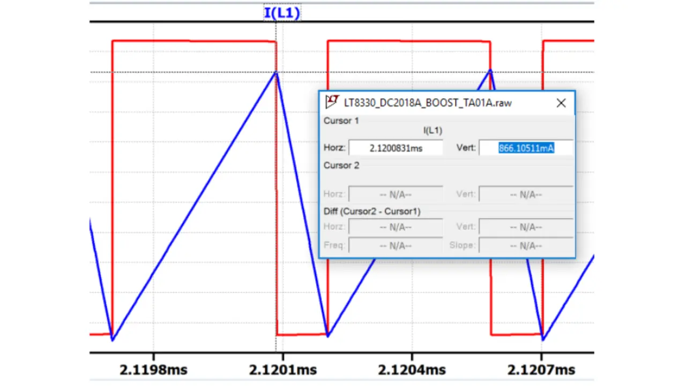Select the Diff Horz field
Viewport: 686px width, 386px height.
coord(396,227)
